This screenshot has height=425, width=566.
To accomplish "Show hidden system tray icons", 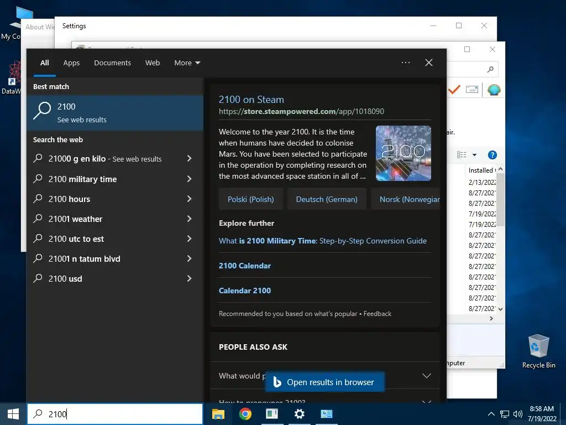I will pos(491,414).
